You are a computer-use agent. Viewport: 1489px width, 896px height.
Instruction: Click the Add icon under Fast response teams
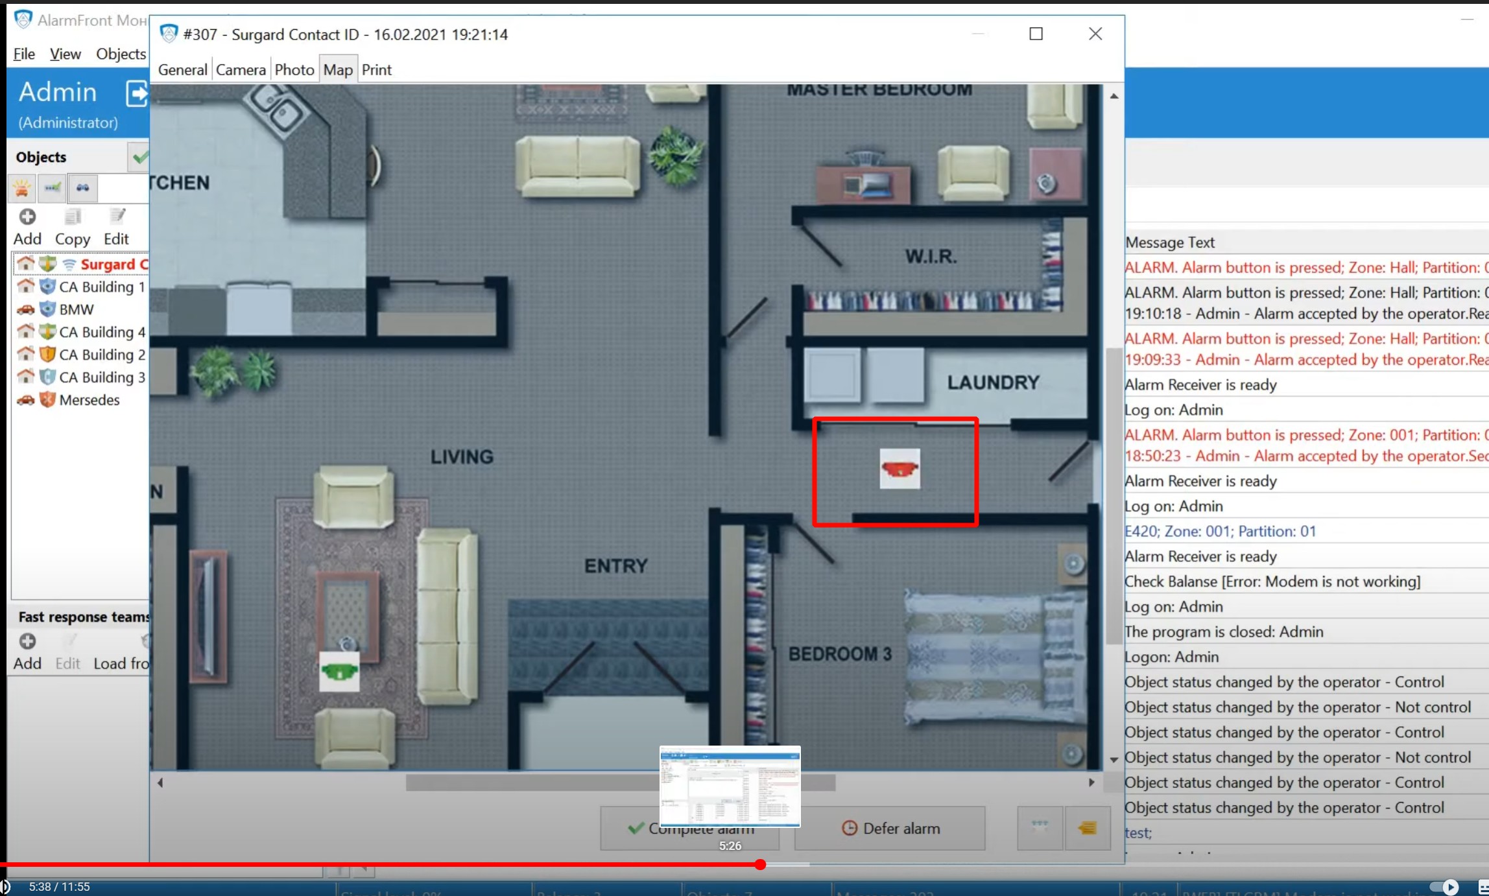pyautogui.click(x=27, y=642)
